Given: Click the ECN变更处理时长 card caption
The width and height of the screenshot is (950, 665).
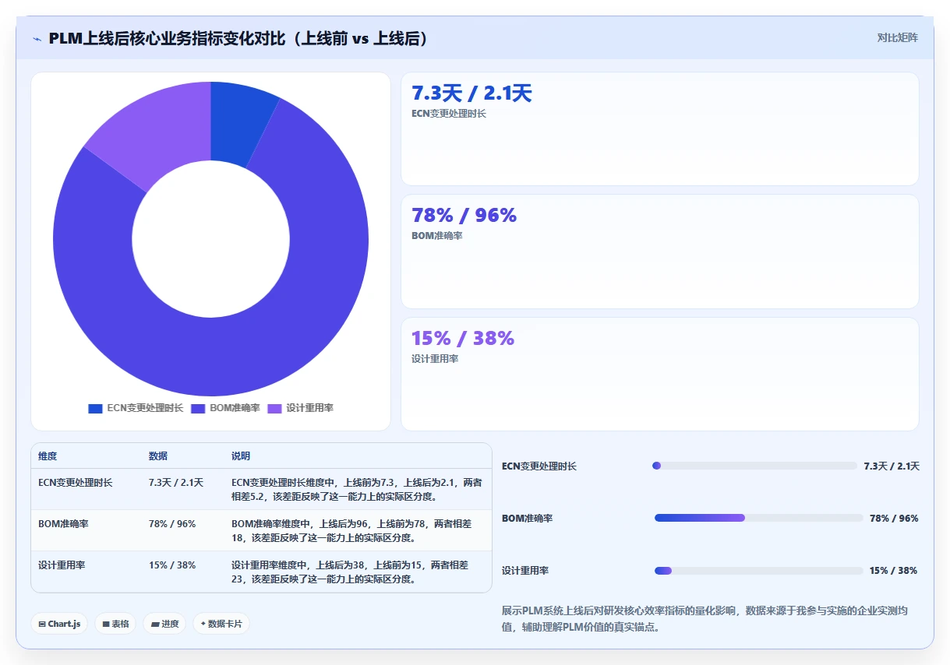Looking at the screenshot, I should [x=448, y=114].
